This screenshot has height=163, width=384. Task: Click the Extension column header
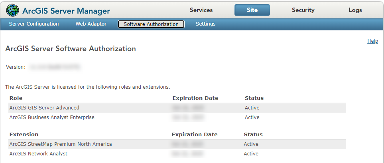click(24, 135)
